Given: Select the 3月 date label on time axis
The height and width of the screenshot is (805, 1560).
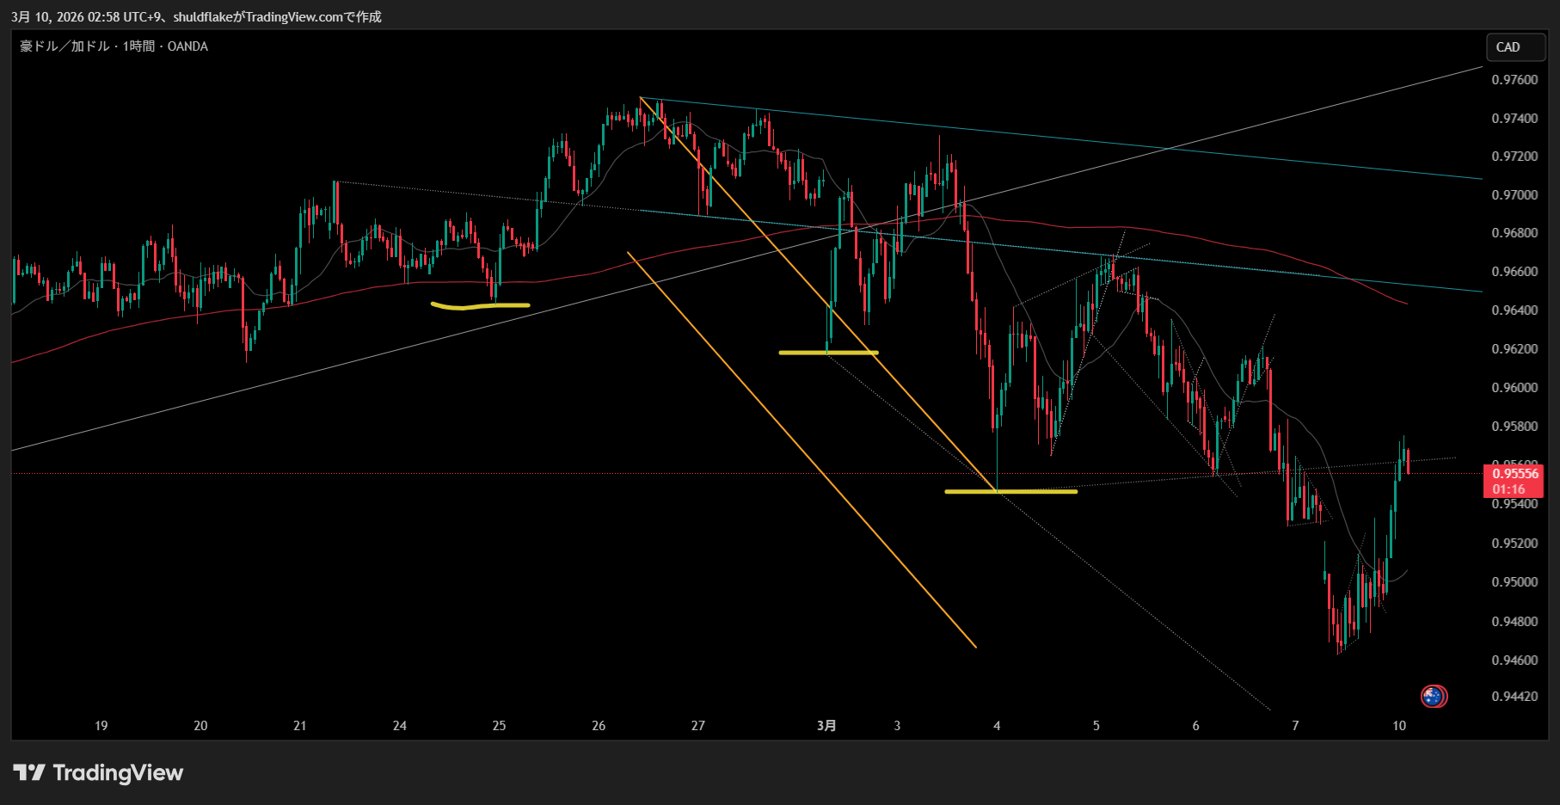Looking at the screenshot, I should click(x=826, y=726).
